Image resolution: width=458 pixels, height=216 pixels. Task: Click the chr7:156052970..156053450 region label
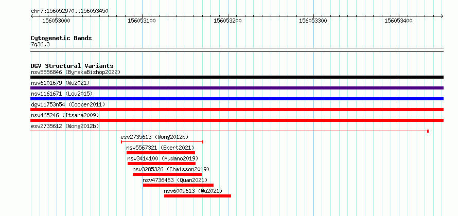pyautogui.click(x=69, y=11)
